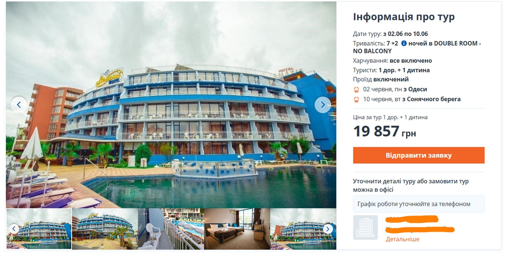Click the redacted office name text
This screenshot has height=257, width=507.
(x=412, y=219)
